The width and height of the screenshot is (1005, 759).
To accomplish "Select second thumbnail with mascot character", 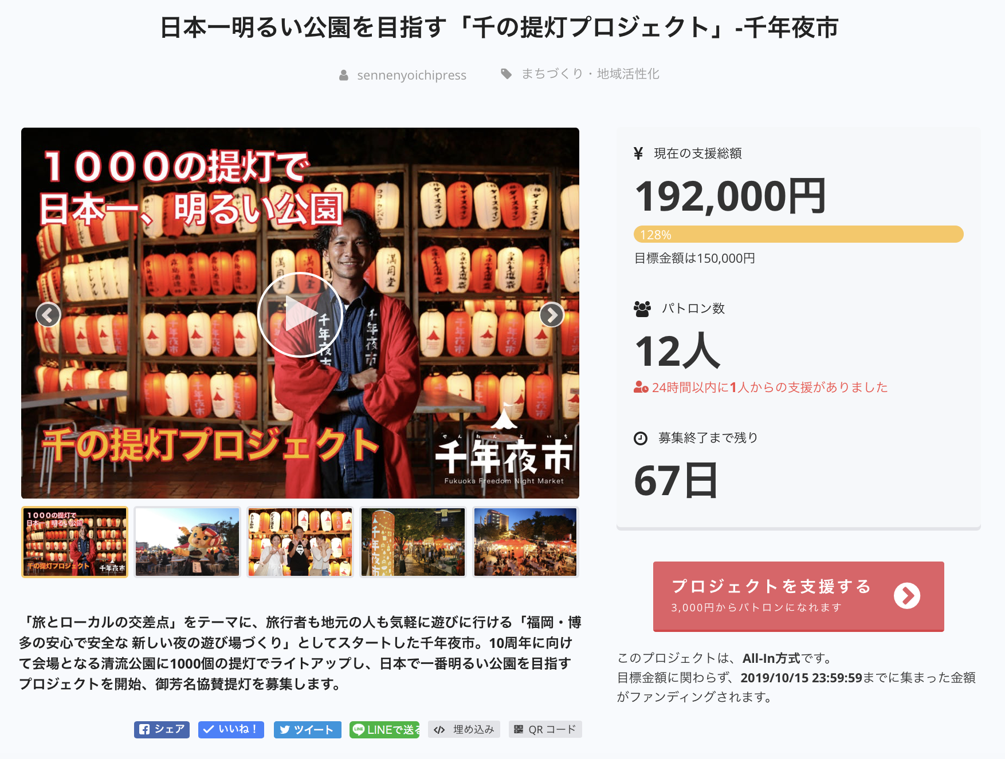I will (187, 542).
